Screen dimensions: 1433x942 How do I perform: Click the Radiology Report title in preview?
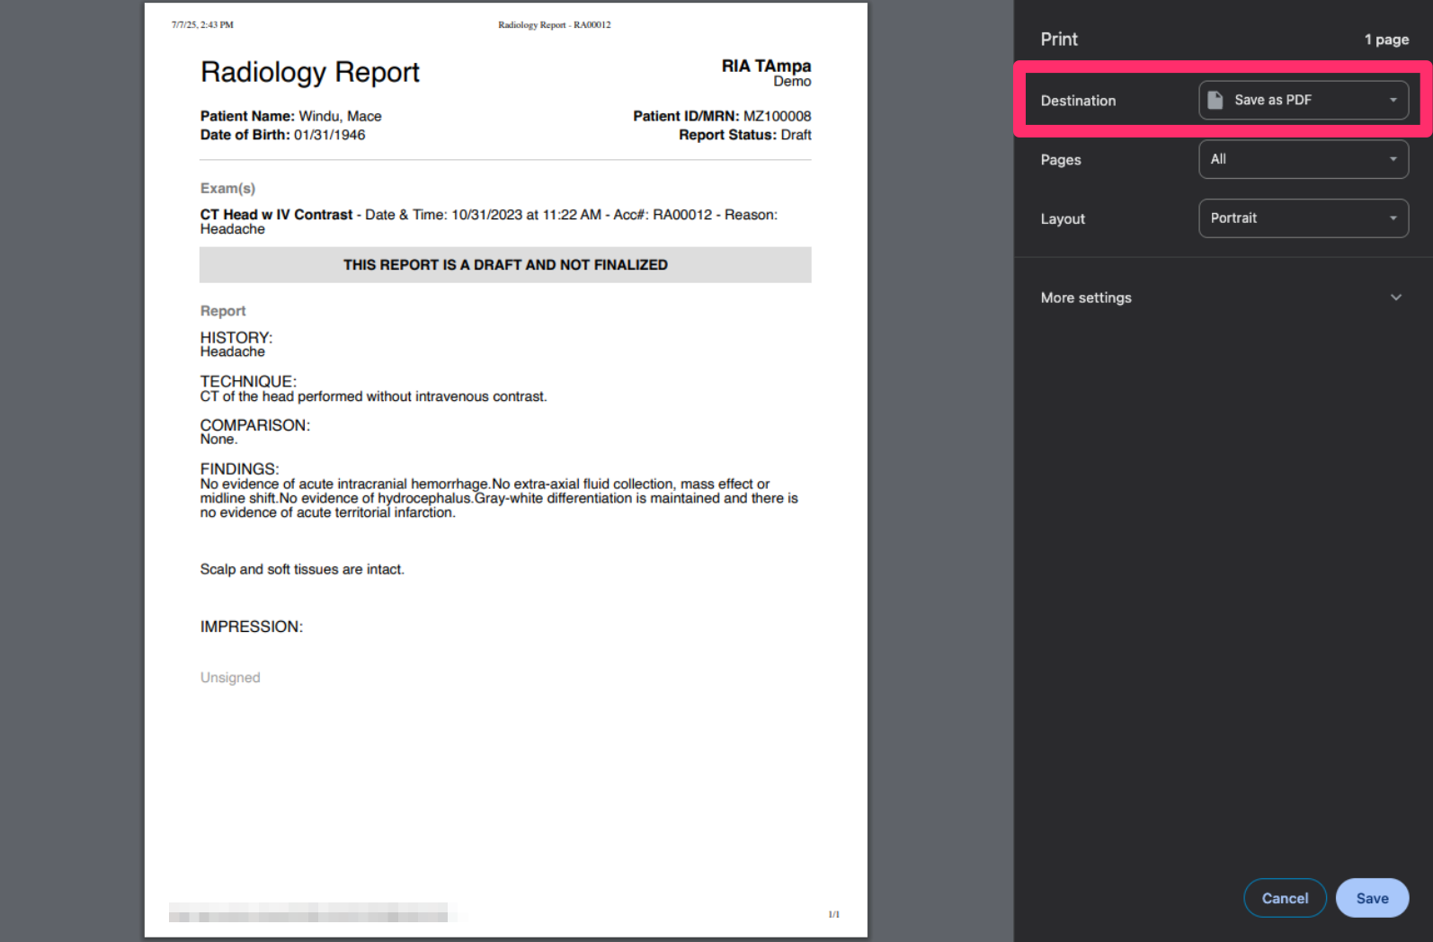pos(310,72)
